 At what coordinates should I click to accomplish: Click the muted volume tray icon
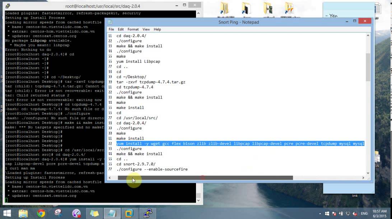pos(355,214)
